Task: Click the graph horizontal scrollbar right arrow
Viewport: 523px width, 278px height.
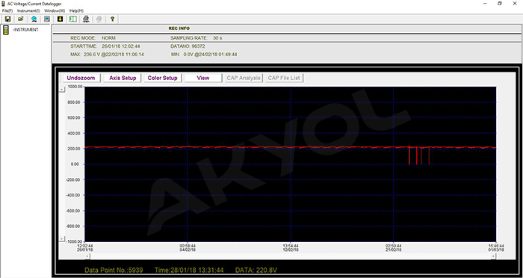Action: click(494, 256)
